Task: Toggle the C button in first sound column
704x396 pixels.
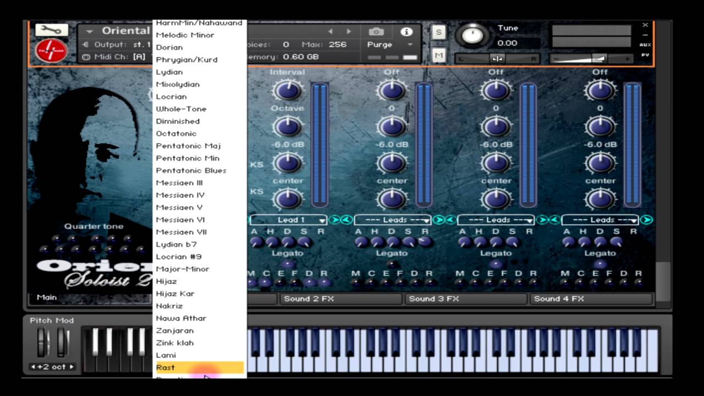Action: [x=266, y=283]
